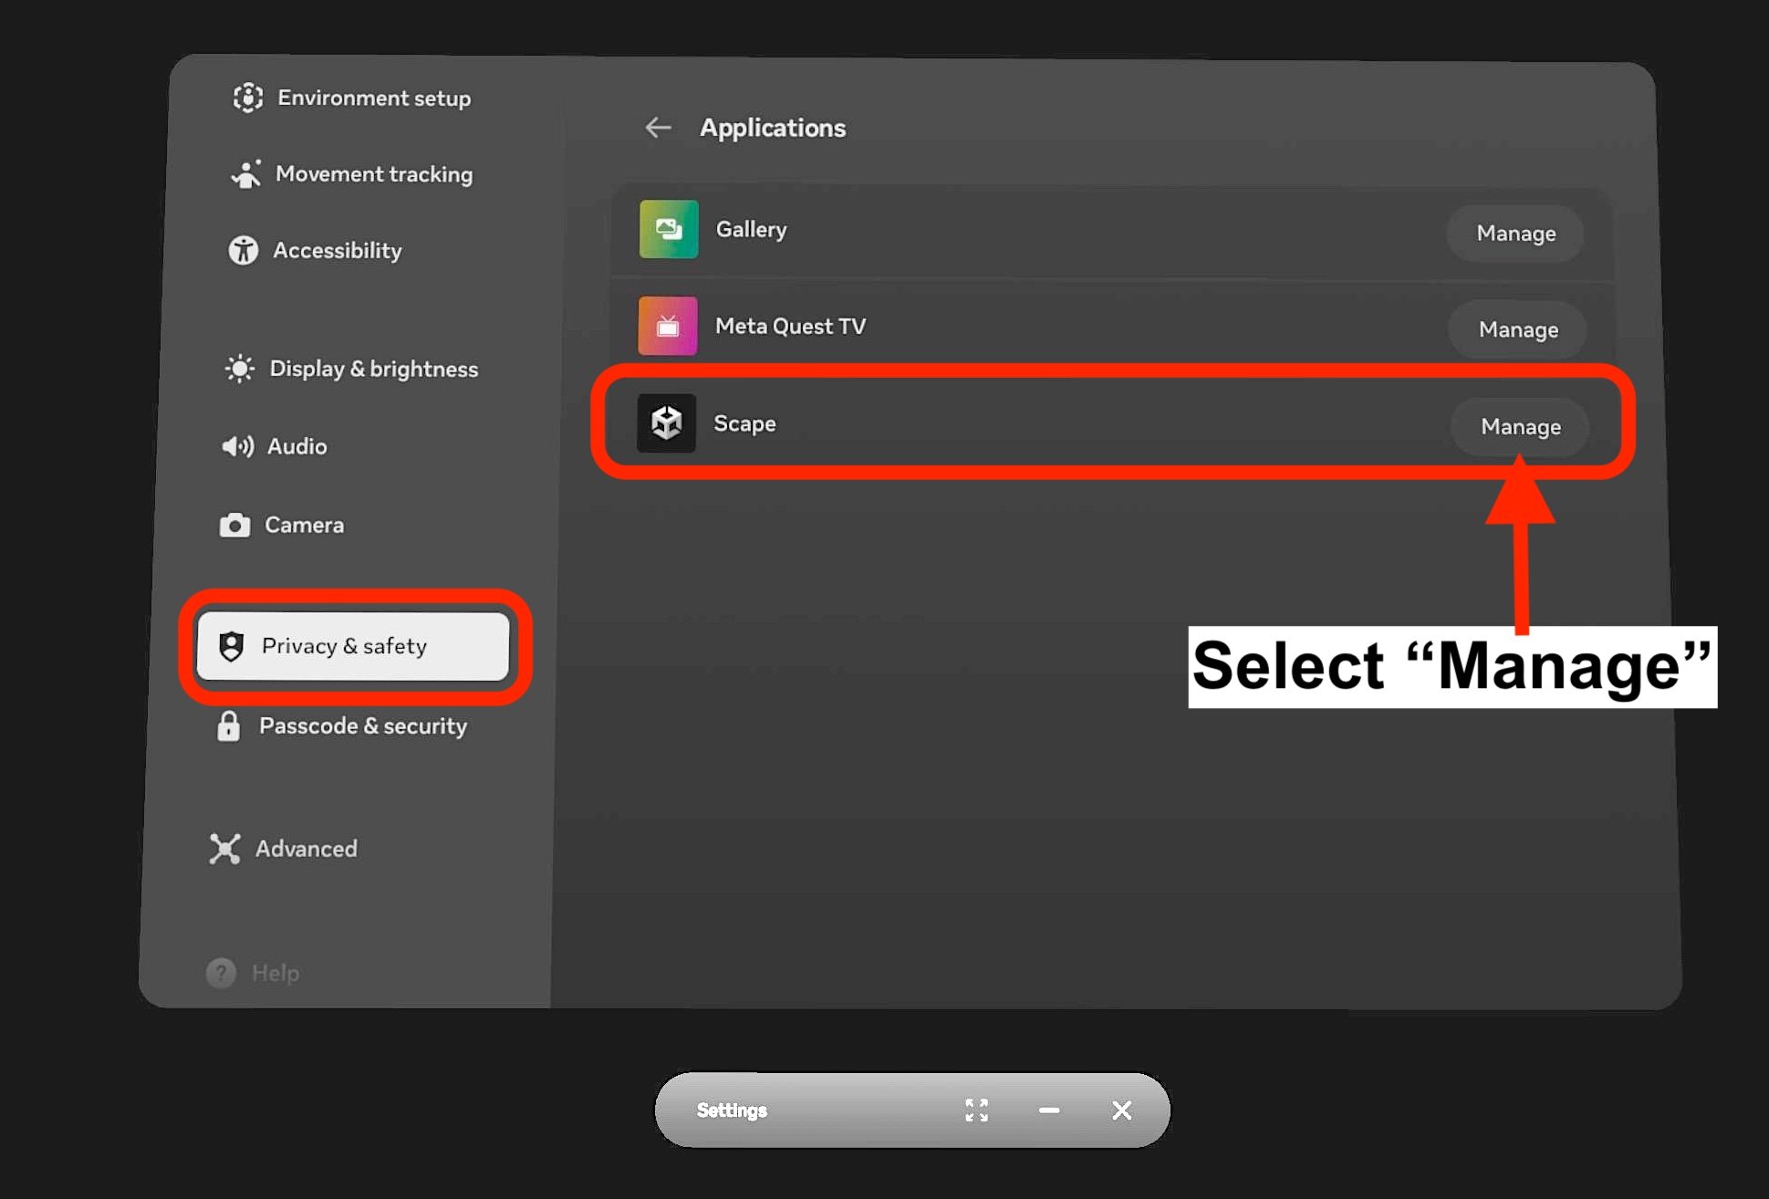The width and height of the screenshot is (1769, 1199).
Task: Click the Gallery app name
Action: click(x=751, y=229)
